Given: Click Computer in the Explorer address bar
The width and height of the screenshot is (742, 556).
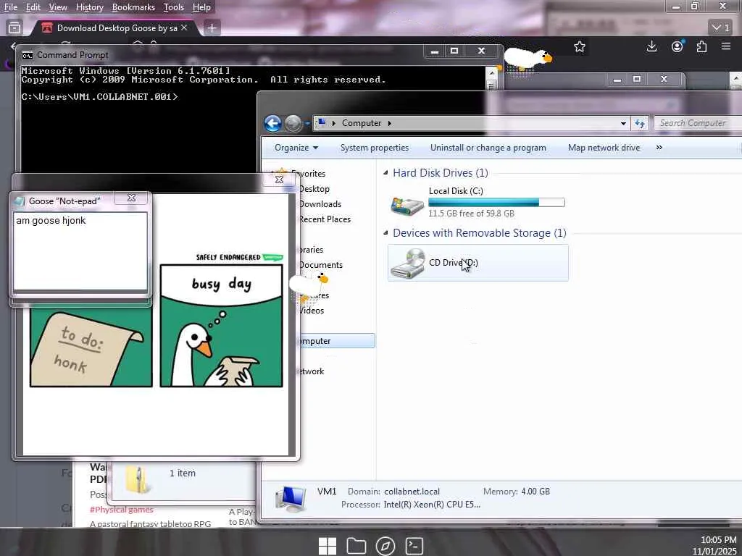Looking at the screenshot, I should tap(362, 123).
